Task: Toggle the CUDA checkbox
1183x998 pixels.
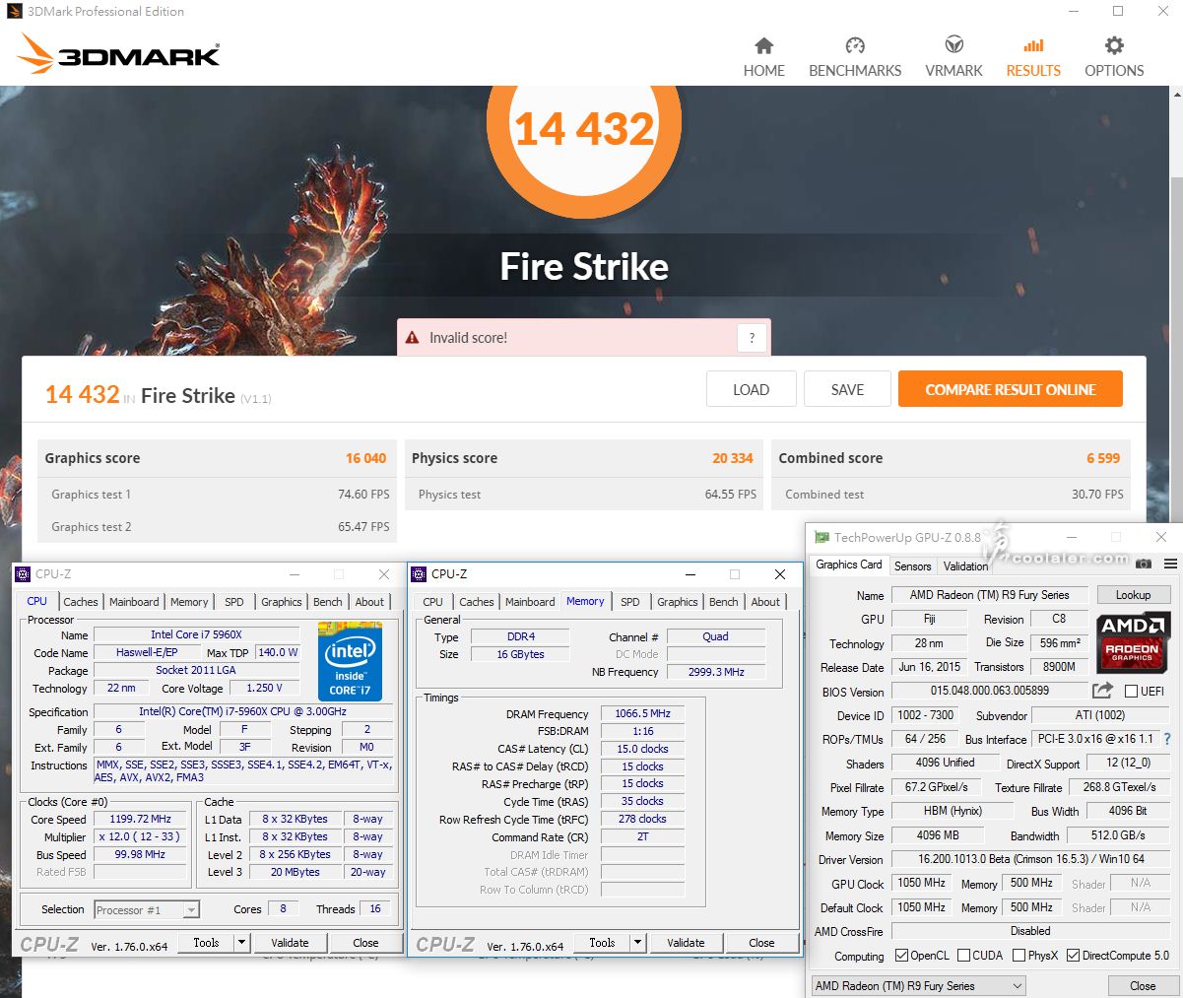Action: pos(962,956)
